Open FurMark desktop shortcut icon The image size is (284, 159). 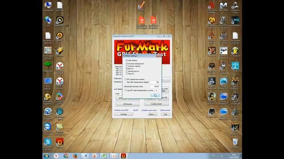59,143
